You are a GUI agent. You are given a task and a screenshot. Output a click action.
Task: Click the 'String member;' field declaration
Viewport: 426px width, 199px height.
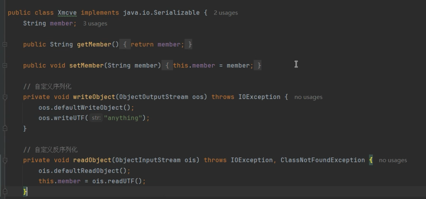[x=50, y=23]
